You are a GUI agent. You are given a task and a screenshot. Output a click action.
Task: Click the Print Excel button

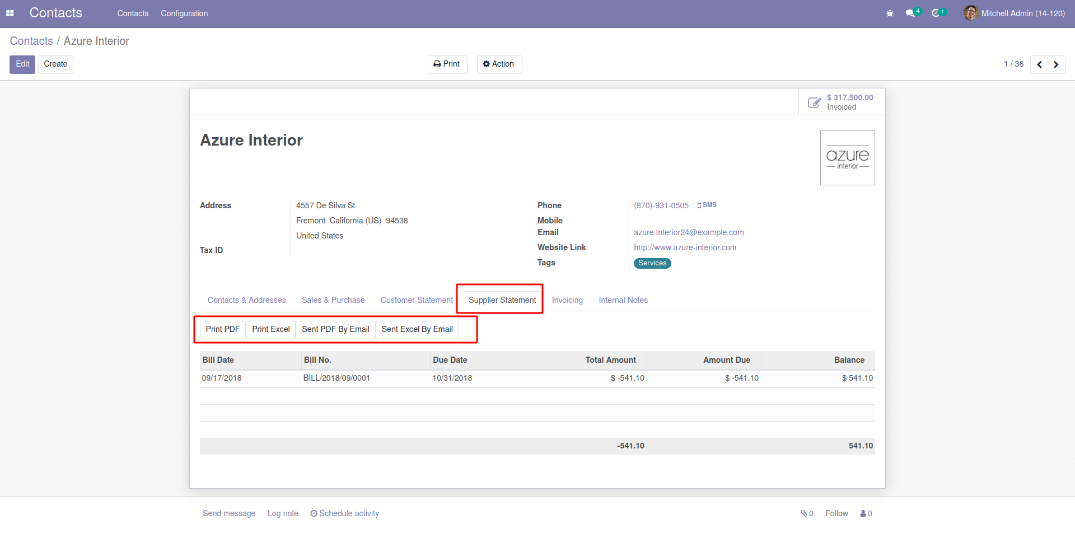[x=270, y=329]
